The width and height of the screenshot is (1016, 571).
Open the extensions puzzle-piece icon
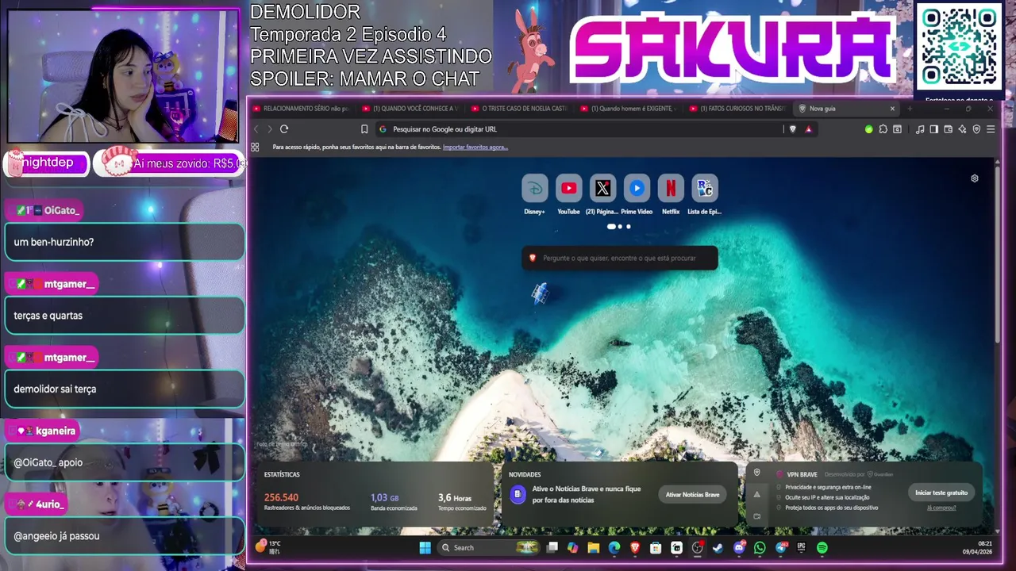[x=883, y=129]
